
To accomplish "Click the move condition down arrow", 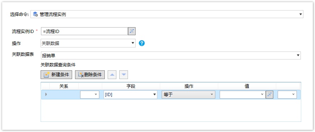I will pyautogui.click(x=124, y=75).
